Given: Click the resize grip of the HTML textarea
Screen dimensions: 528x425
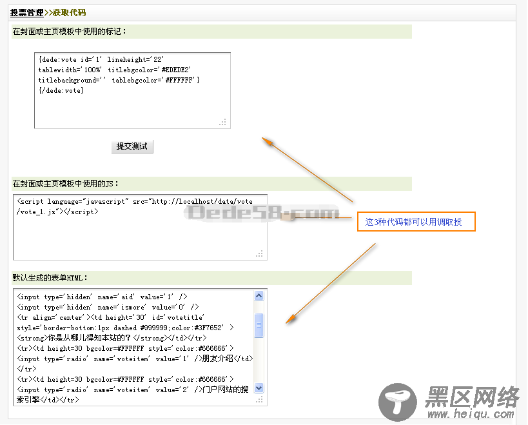Looking at the screenshot, I should 259,399.
